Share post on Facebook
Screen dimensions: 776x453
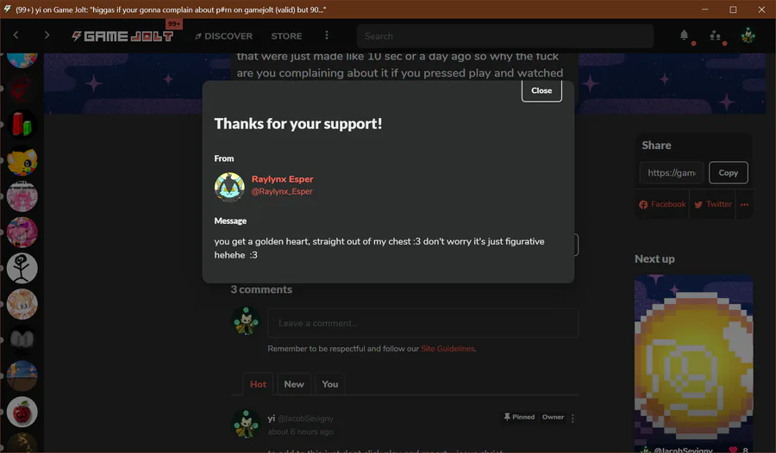pyautogui.click(x=662, y=204)
